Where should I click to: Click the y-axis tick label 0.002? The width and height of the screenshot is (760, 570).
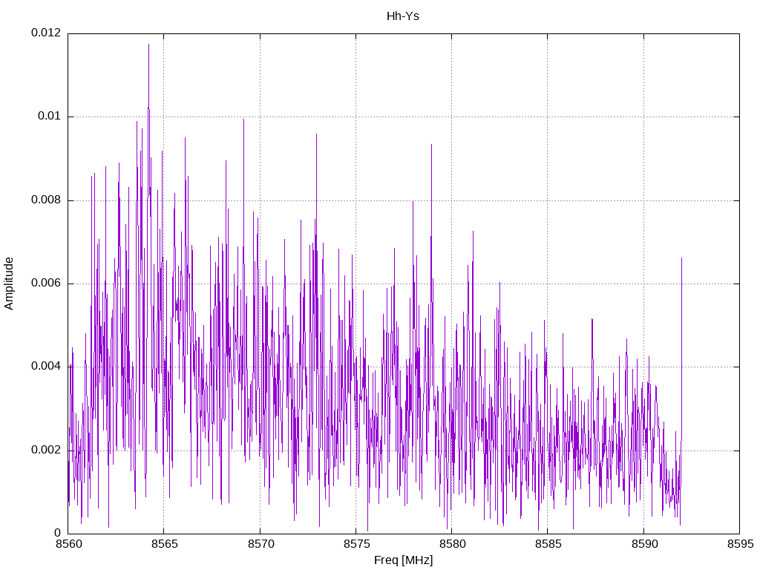pos(46,450)
